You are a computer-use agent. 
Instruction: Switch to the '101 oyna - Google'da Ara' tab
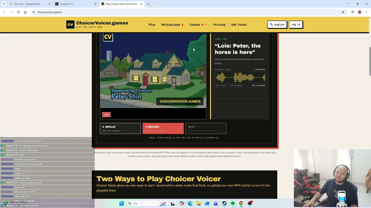pyautogui.click(x=29, y=4)
